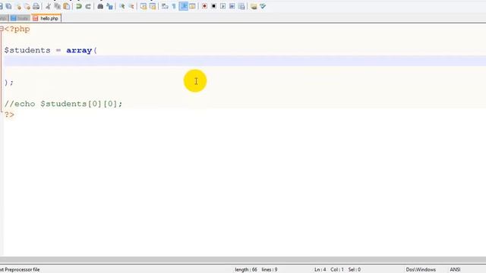
Task: Click 'Sel : 0' status bar entry
Action: click(355, 270)
